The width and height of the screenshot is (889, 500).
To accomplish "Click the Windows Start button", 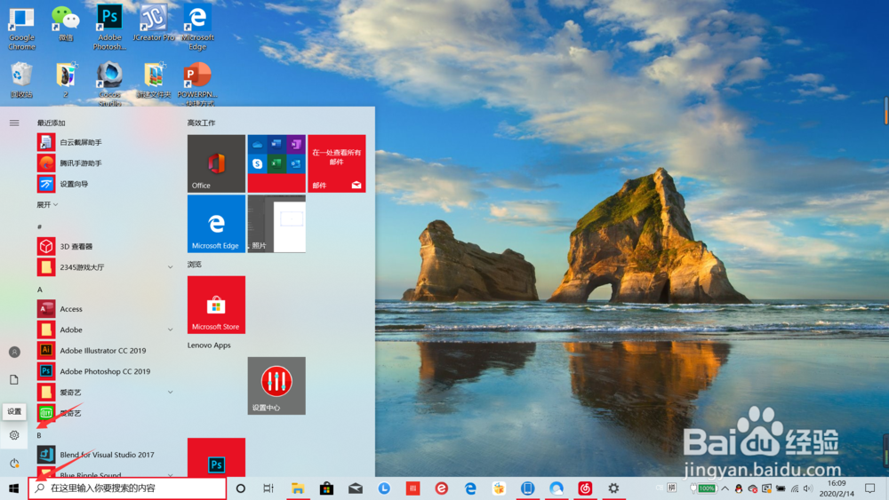I will (13, 488).
